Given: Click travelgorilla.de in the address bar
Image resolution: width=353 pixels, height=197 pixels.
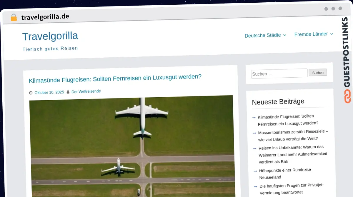Looking at the screenshot, I should coord(45,17).
